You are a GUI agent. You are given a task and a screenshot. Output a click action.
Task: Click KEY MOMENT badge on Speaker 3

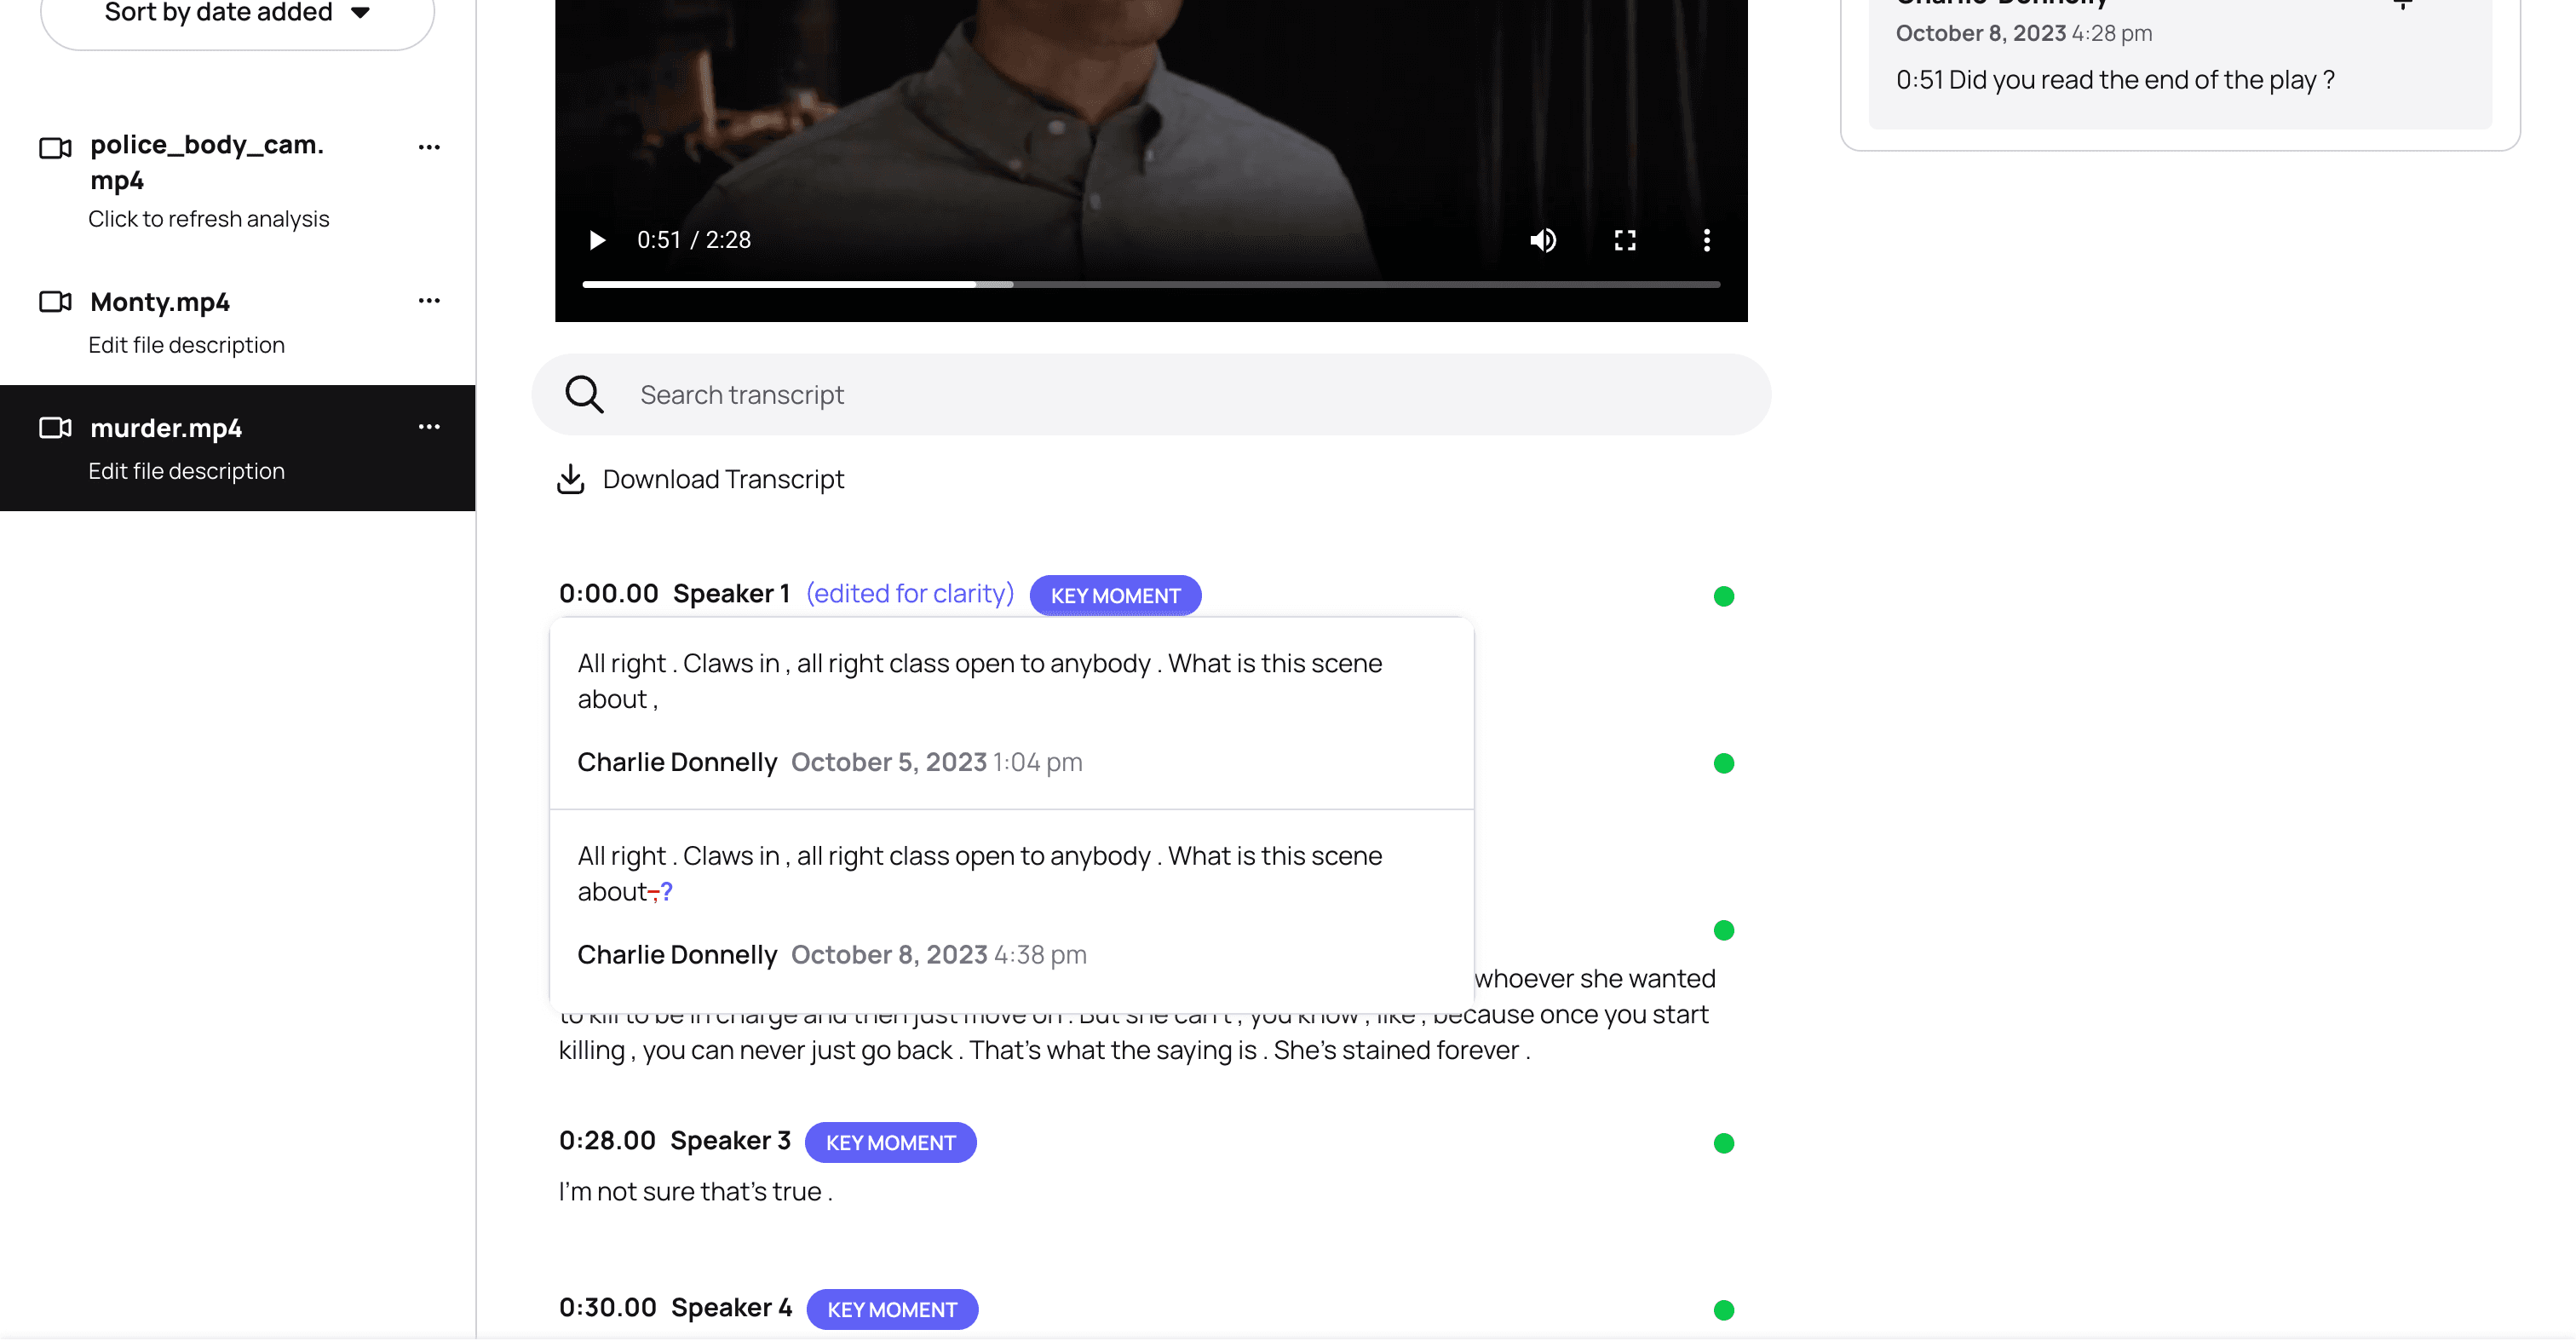coord(890,1143)
